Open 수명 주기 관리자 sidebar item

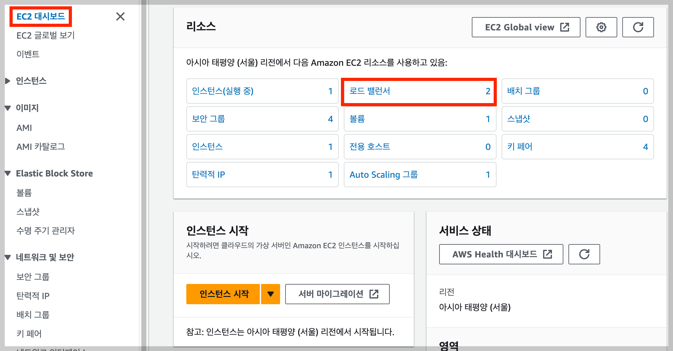[x=45, y=231]
